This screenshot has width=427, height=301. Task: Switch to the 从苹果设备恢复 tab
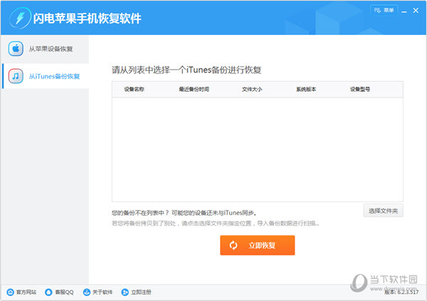tap(51, 49)
